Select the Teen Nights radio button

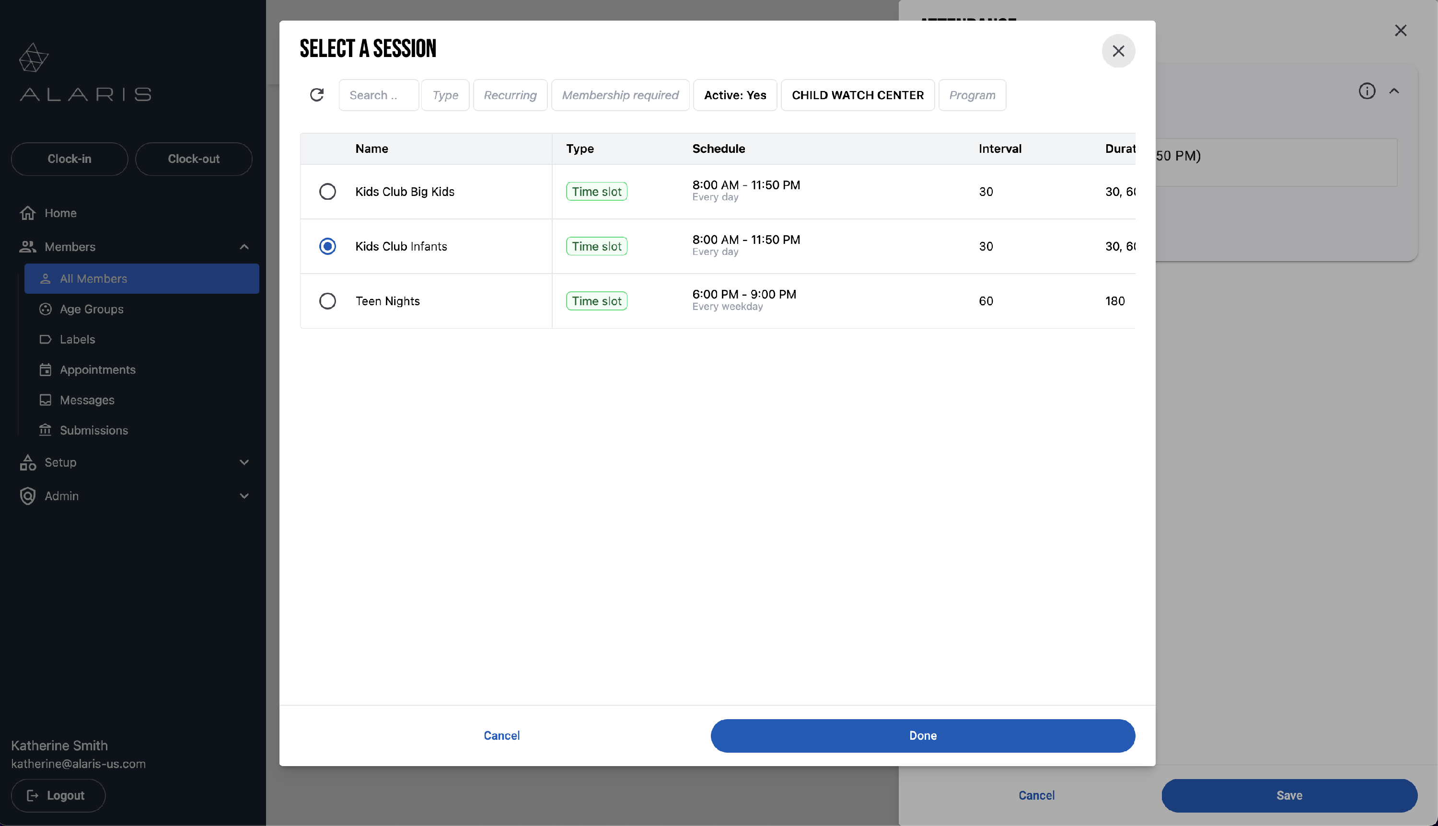click(327, 301)
